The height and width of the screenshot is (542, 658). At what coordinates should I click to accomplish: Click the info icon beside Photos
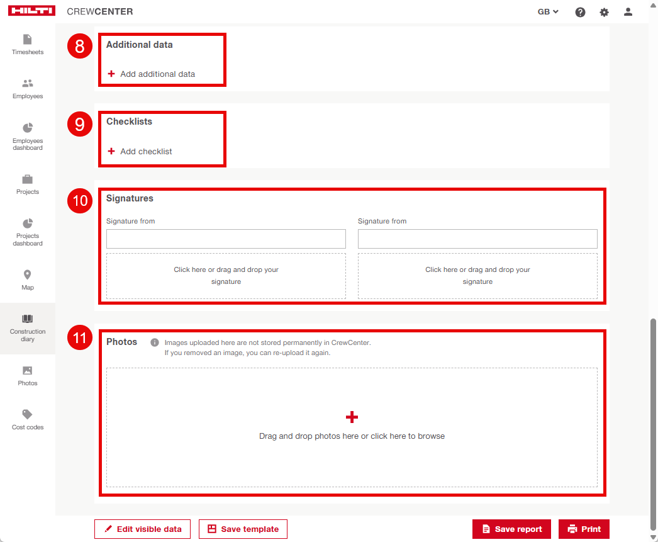[x=154, y=342]
